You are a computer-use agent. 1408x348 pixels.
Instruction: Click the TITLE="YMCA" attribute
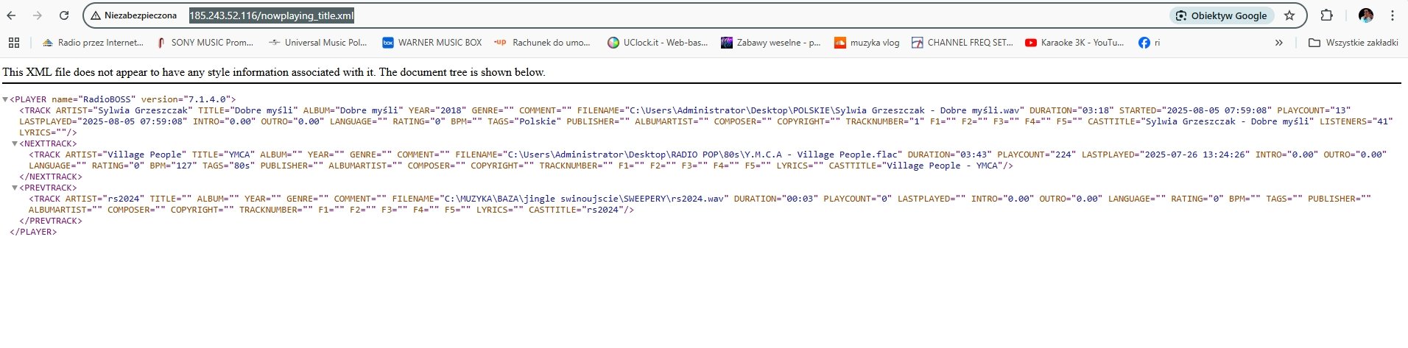point(224,155)
